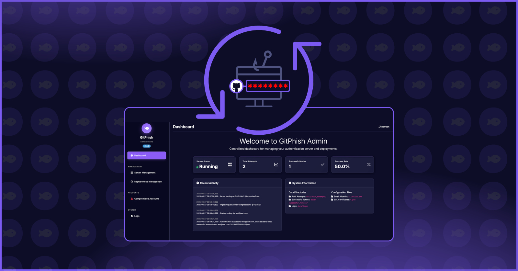
Task: Click the file icon beside Email Allowlist
Action: (332, 197)
